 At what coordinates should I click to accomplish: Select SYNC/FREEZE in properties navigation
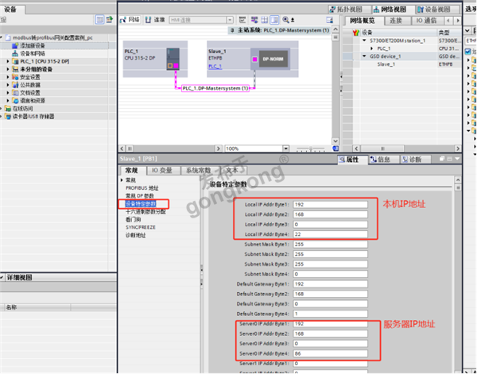[x=141, y=228]
